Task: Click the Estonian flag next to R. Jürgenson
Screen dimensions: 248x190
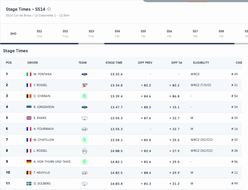Action: click(29, 107)
